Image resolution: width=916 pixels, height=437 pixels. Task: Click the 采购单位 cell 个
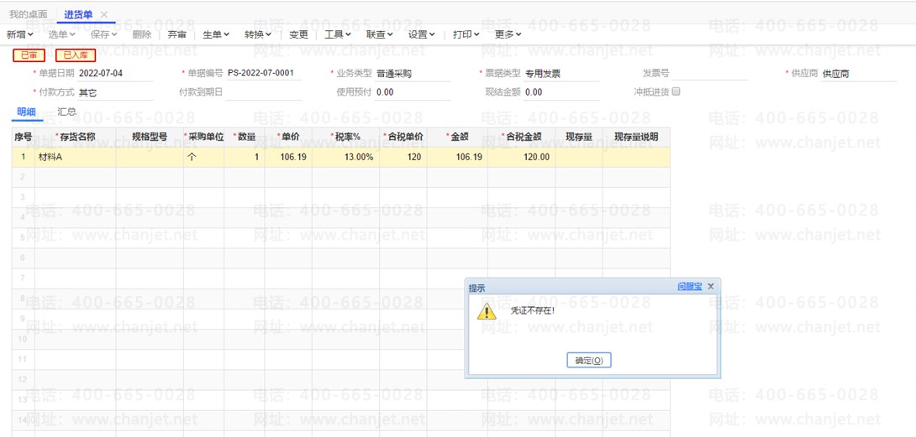(204, 157)
